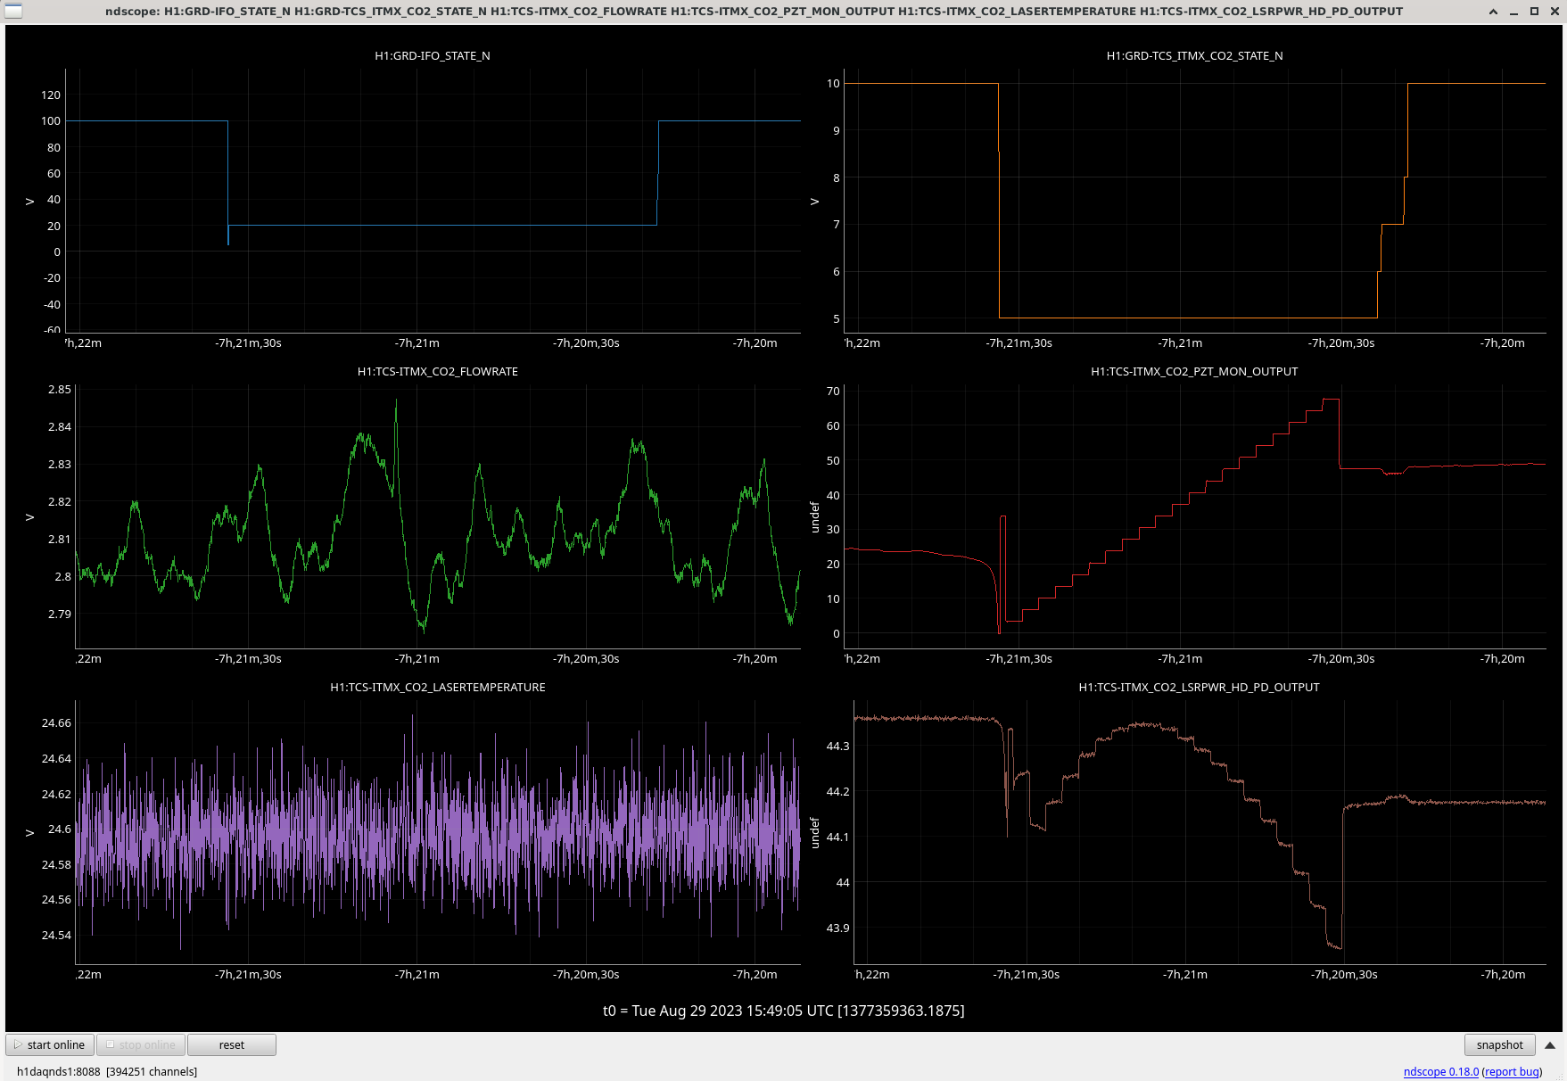
Task: Click the -7h,20m,30s tick under CO2_STATE_N plot
Action: (x=1341, y=343)
